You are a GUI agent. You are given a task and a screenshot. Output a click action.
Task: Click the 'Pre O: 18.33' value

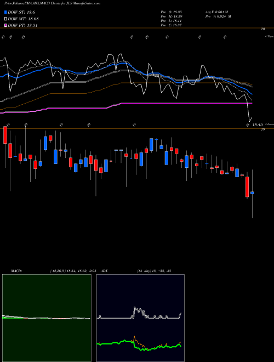click(x=172, y=12)
